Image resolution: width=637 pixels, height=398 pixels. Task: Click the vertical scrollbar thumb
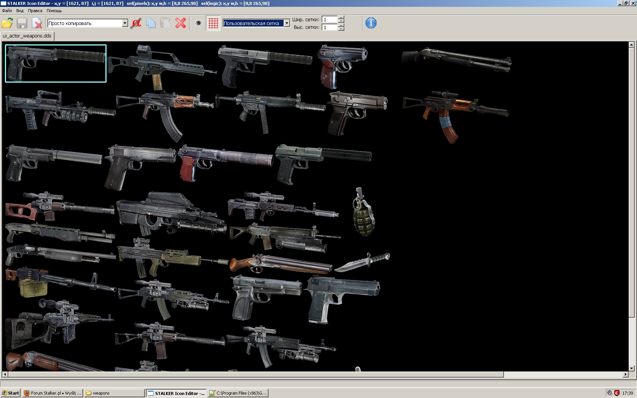coord(631,183)
